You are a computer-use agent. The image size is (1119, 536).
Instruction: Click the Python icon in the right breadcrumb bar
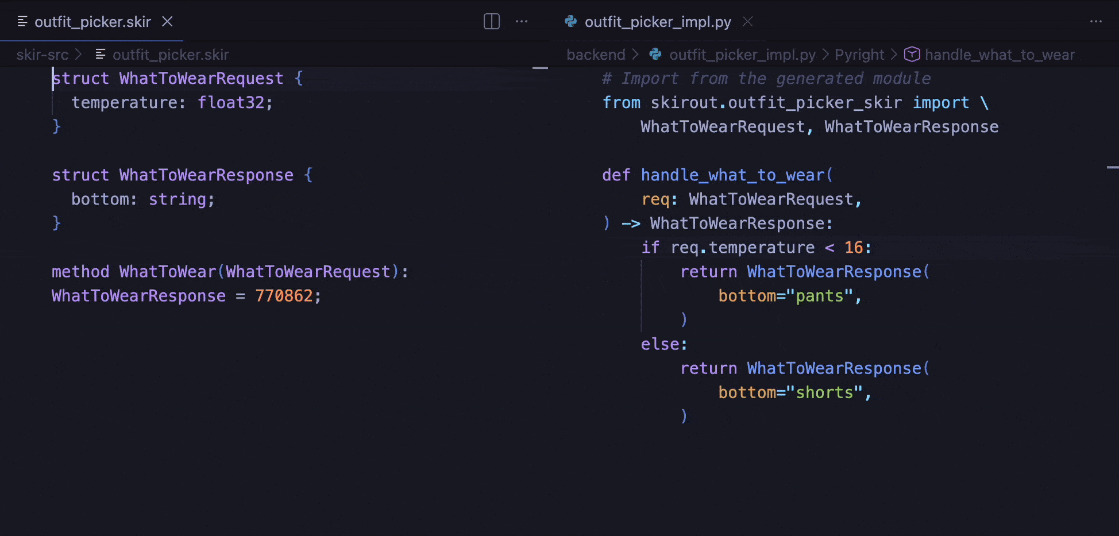click(655, 54)
